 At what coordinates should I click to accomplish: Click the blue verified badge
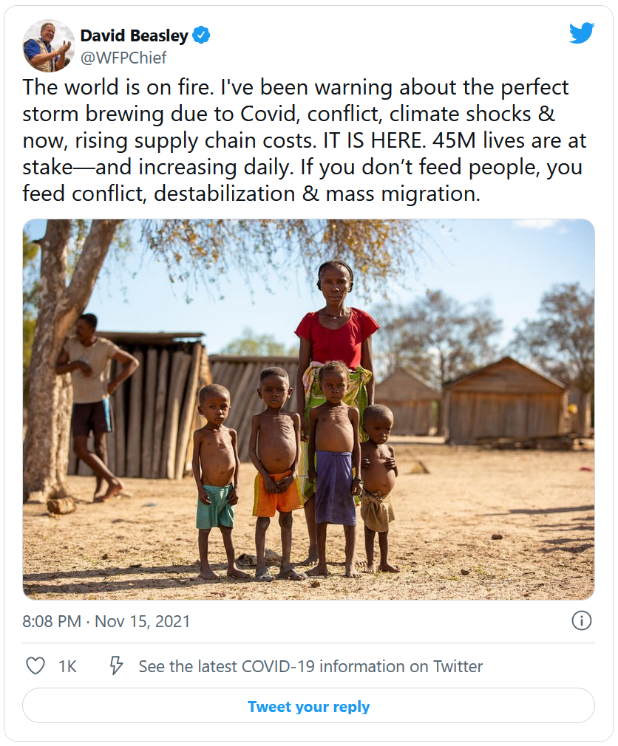[x=202, y=35]
